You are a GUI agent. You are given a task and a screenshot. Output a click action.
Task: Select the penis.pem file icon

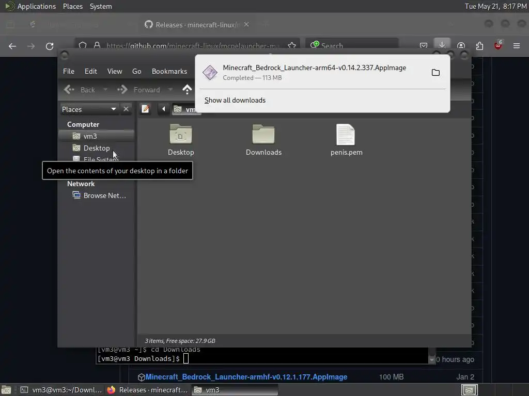pos(346,134)
